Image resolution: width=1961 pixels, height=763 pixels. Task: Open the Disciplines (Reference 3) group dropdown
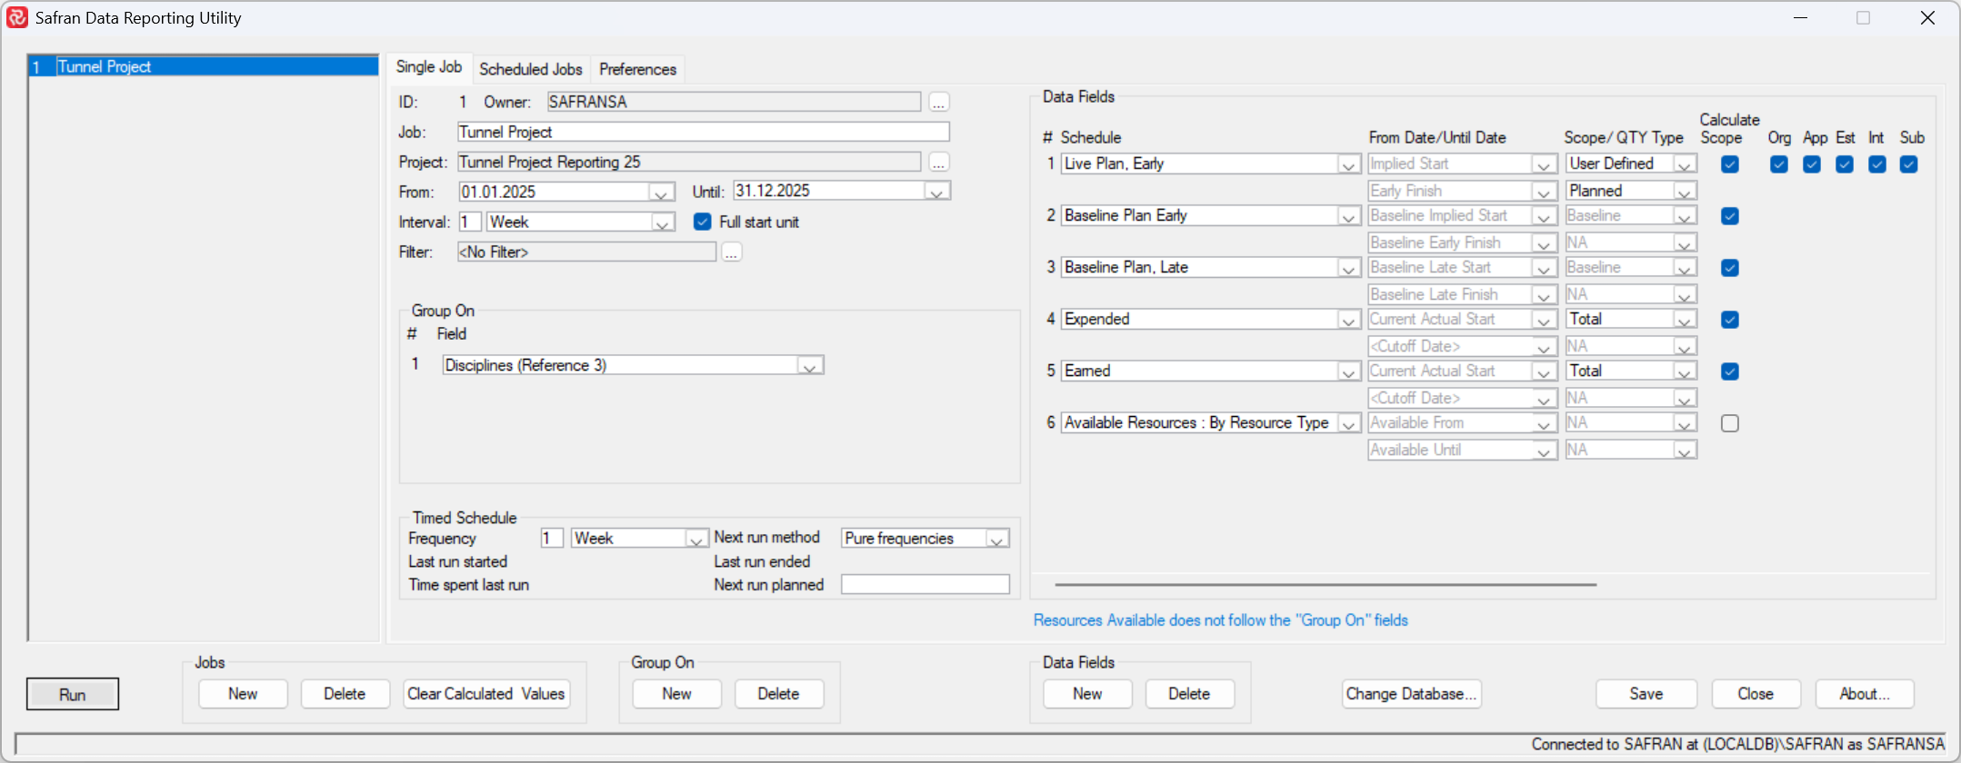(809, 366)
